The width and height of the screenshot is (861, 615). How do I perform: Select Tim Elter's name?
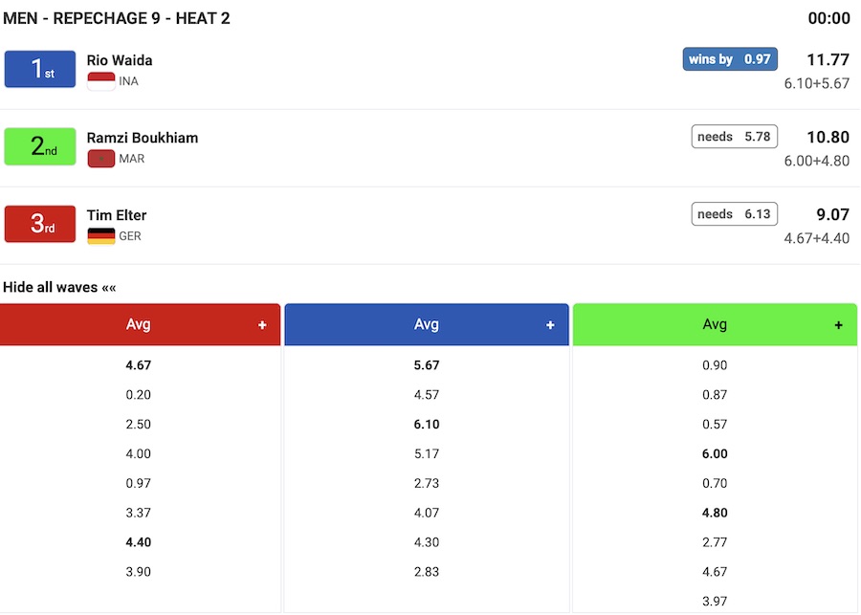(117, 215)
